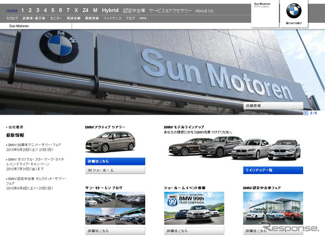The image size is (325, 238).
Task: Click the Sun Motoren signage hero banner
Action: coord(162,72)
